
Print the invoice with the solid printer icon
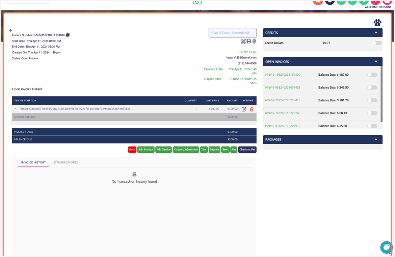(x=249, y=41)
